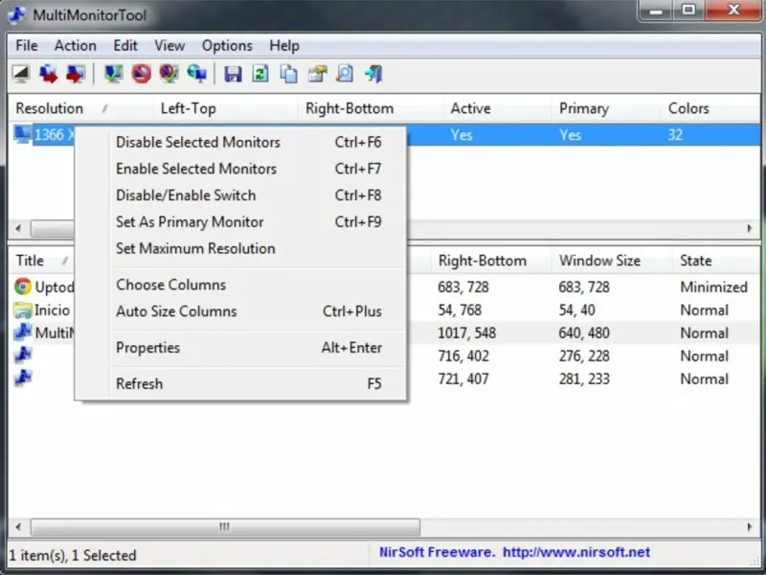Click the MultiMonitorTool title bar app icon
The image size is (766, 575).
(17, 14)
